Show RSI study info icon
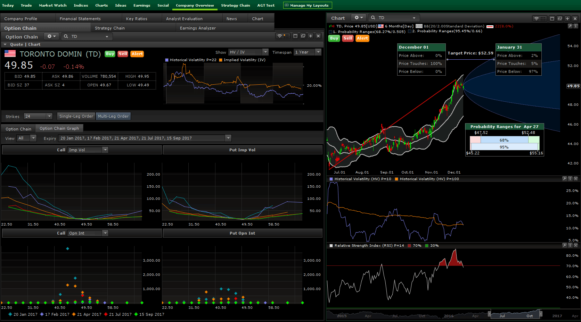This screenshot has width=581, height=322. tap(570, 245)
